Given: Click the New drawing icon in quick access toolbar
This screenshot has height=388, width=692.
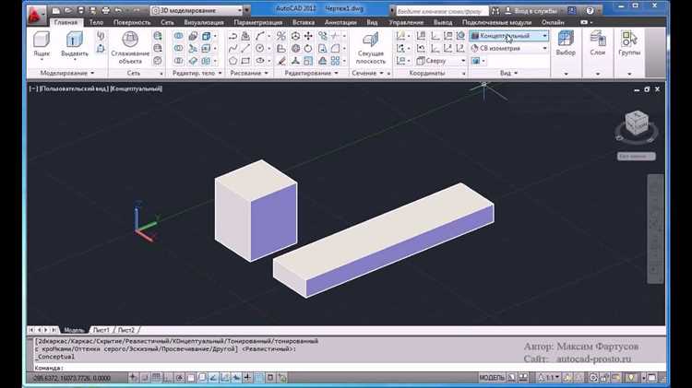Looking at the screenshot, I should pos(55,10).
